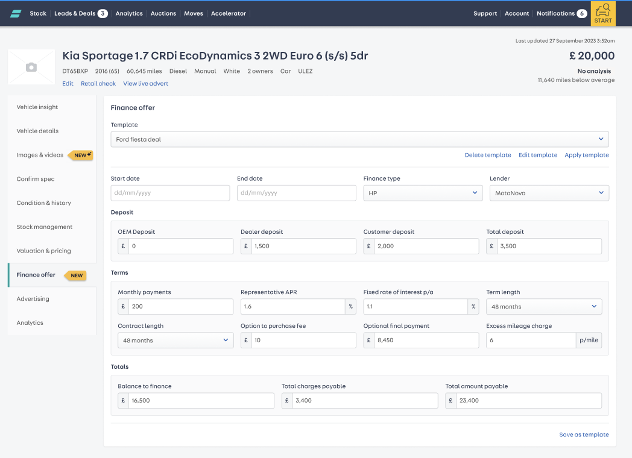Click the Start date input field
Screen dimensions: 632x458
point(170,193)
